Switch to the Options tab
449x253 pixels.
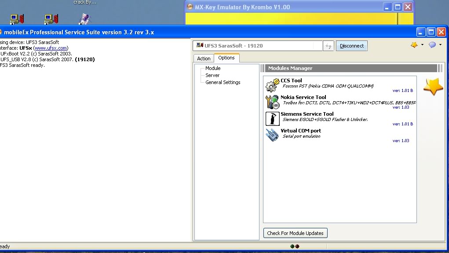226,58
